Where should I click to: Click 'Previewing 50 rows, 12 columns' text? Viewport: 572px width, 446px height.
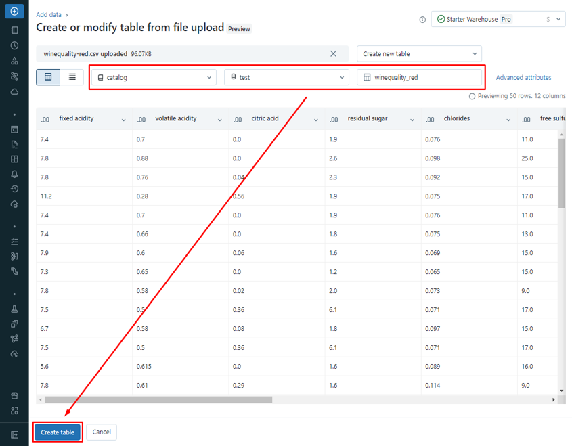click(x=522, y=96)
